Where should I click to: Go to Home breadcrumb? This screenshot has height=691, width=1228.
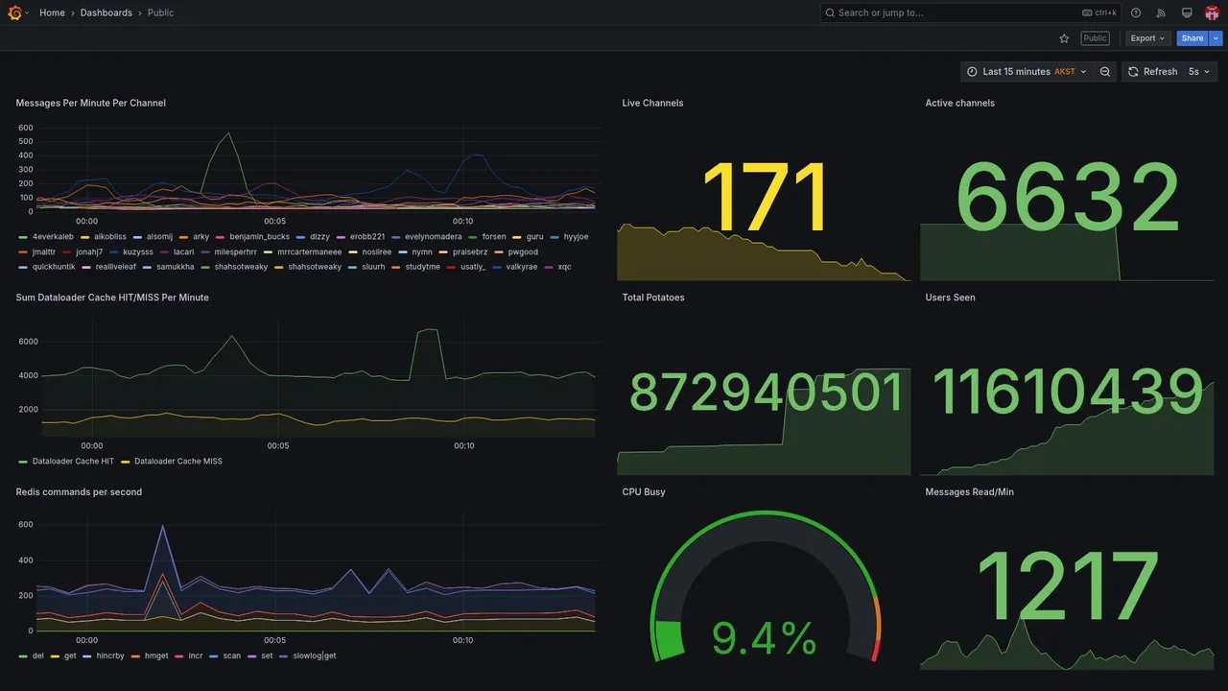52,12
